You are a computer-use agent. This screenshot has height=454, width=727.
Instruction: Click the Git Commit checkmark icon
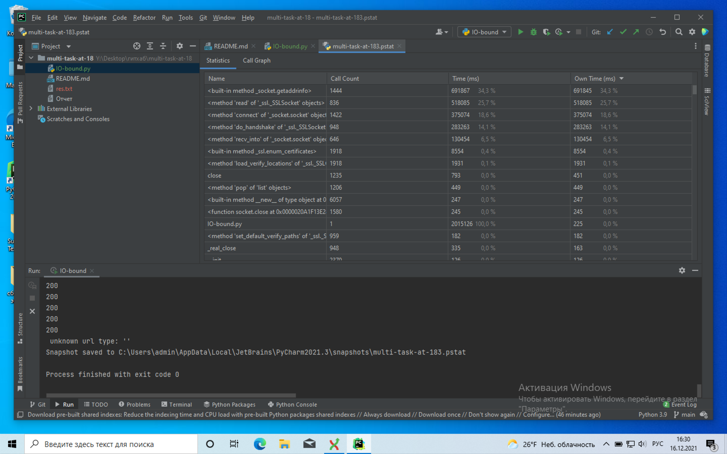pos(623,32)
